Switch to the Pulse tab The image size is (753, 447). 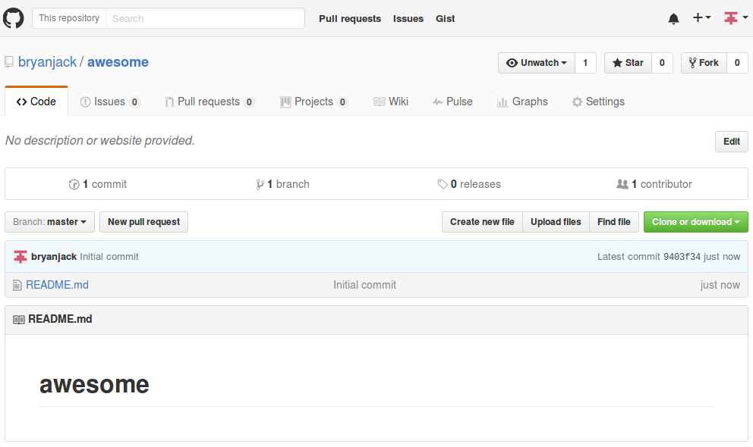[x=452, y=102]
